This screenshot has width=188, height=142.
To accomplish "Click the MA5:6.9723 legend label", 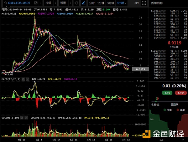I will tap(9, 14).
